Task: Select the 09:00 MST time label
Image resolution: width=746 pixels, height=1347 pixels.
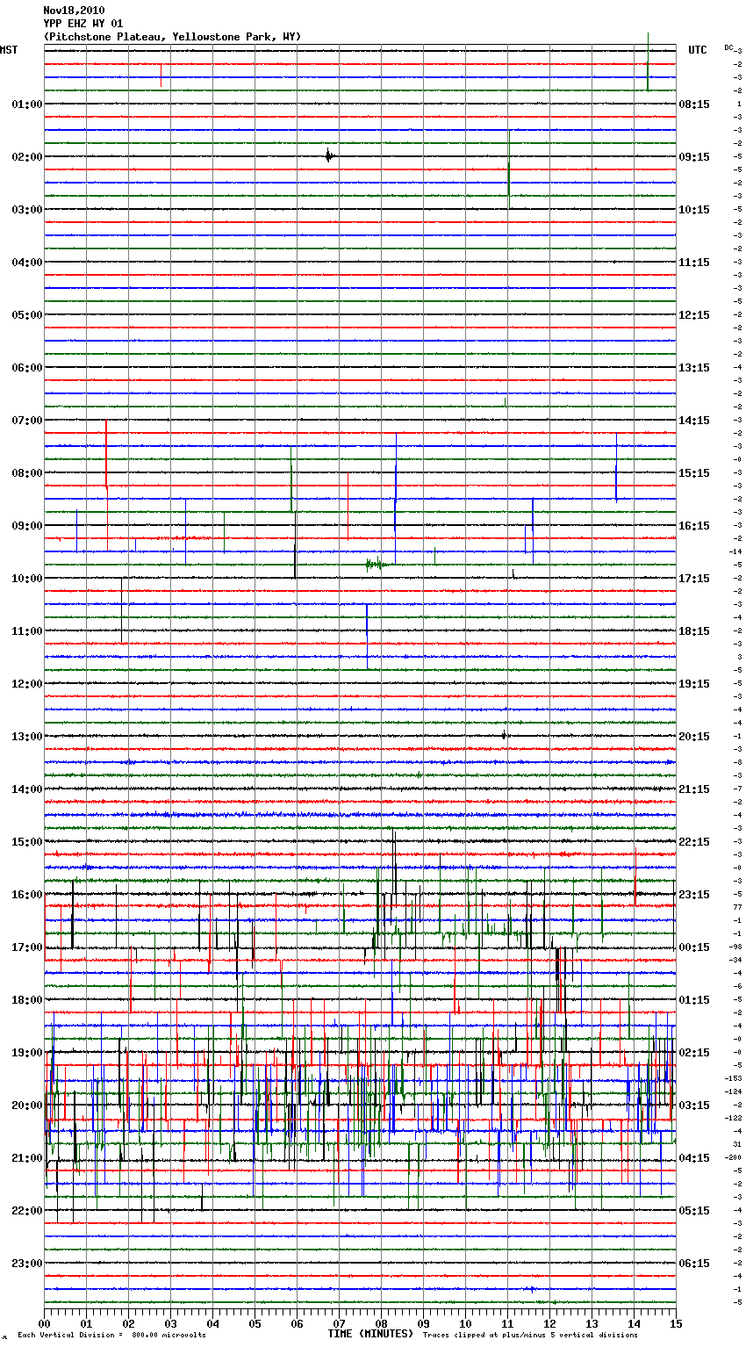Action: [27, 526]
